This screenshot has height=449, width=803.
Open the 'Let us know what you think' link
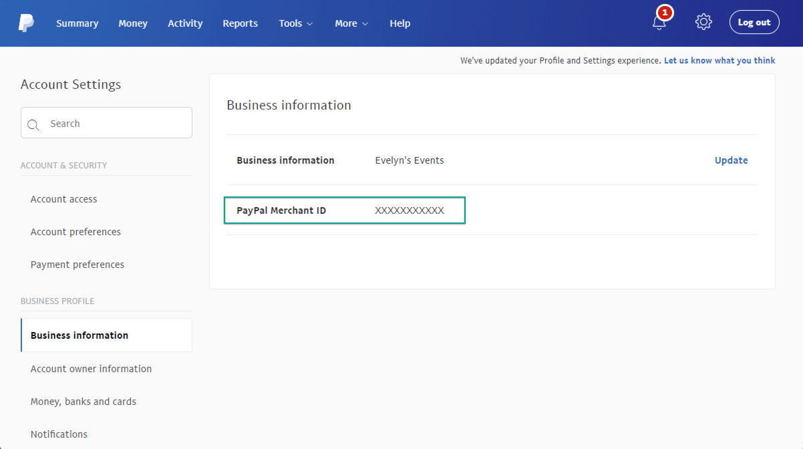(719, 60)
